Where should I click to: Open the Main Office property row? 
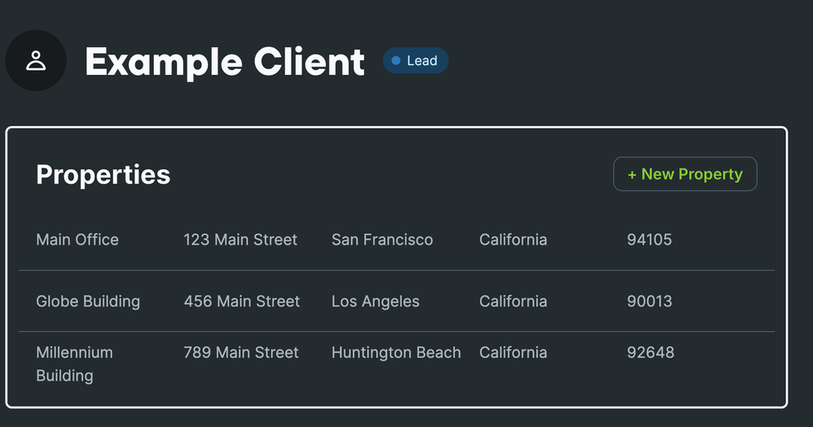pos(77,240)
